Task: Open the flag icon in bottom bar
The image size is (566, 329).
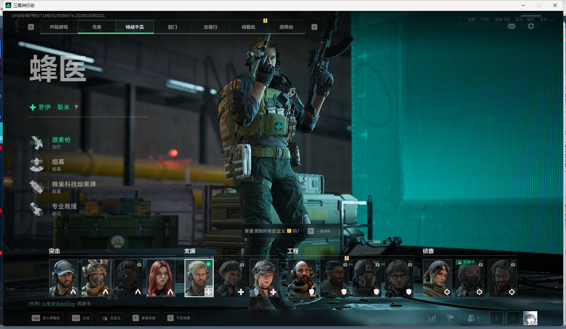Action: [450, 318]
